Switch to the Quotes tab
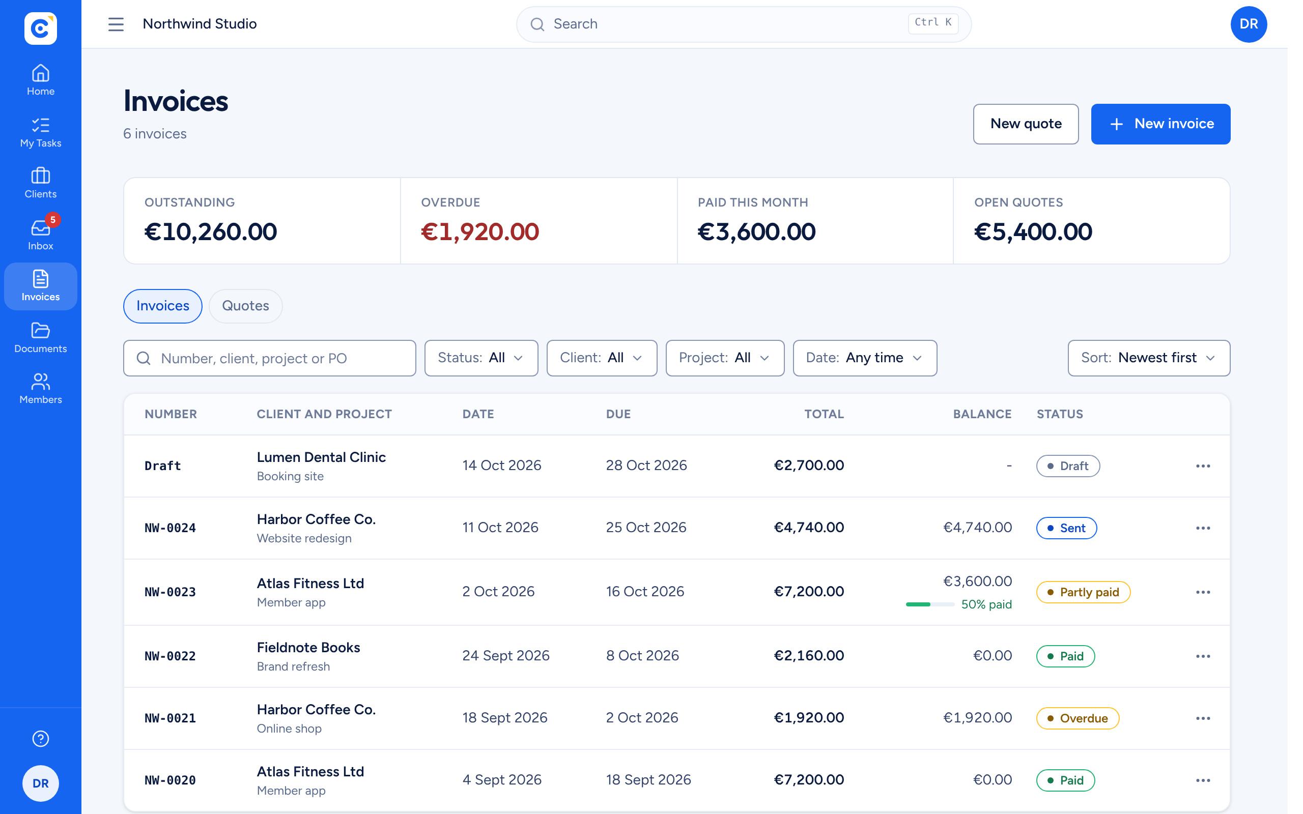The width and height of the screenshot is (1303, 814). pyautogui.click(x=245, y=306)
